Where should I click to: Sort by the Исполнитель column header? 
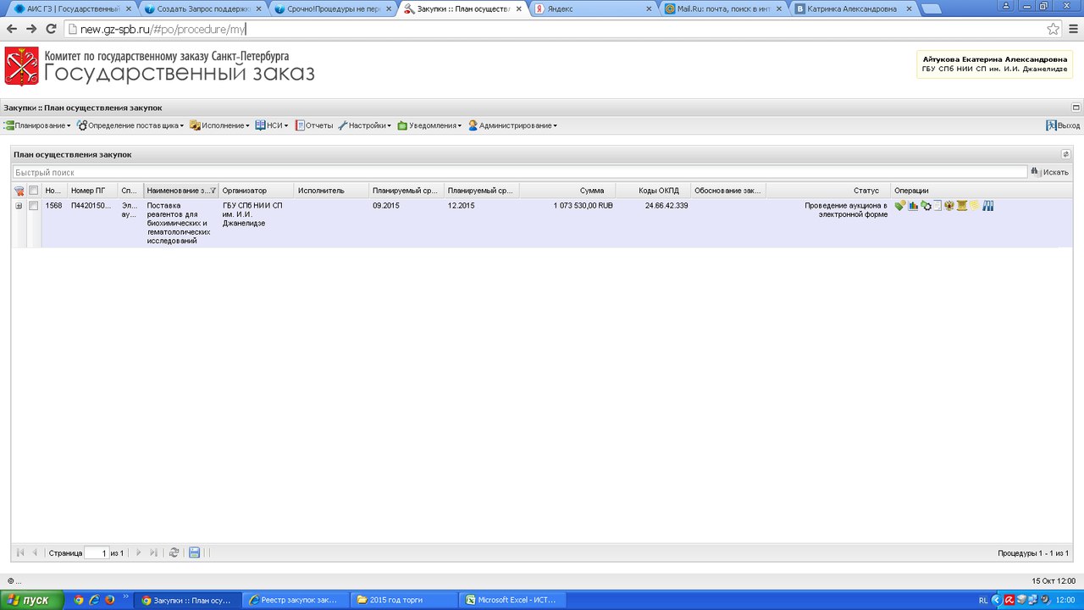coord(331,191)
